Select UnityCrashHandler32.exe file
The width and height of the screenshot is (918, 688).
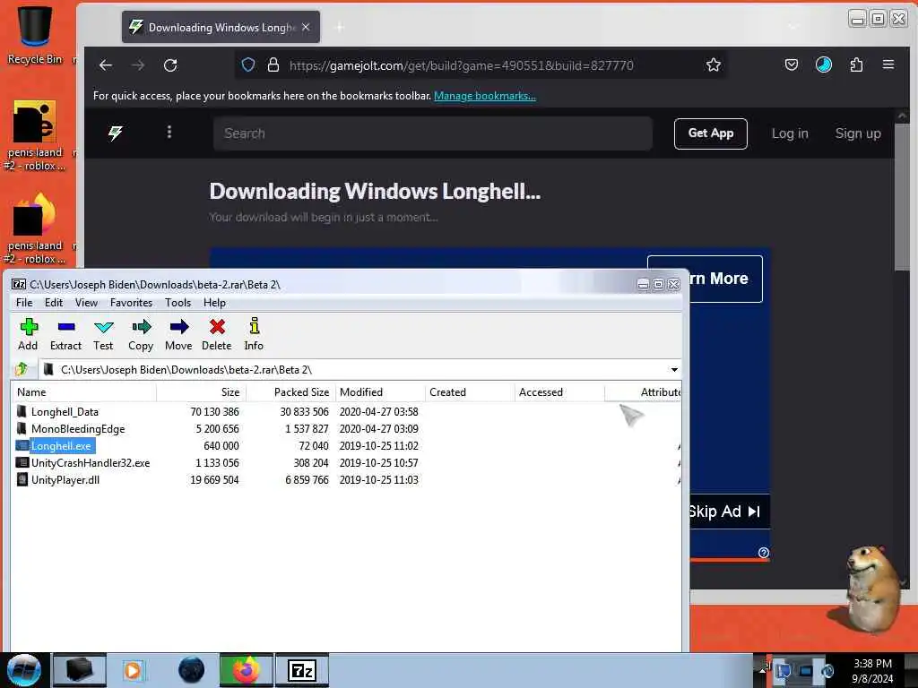click(x=91, y=463)
